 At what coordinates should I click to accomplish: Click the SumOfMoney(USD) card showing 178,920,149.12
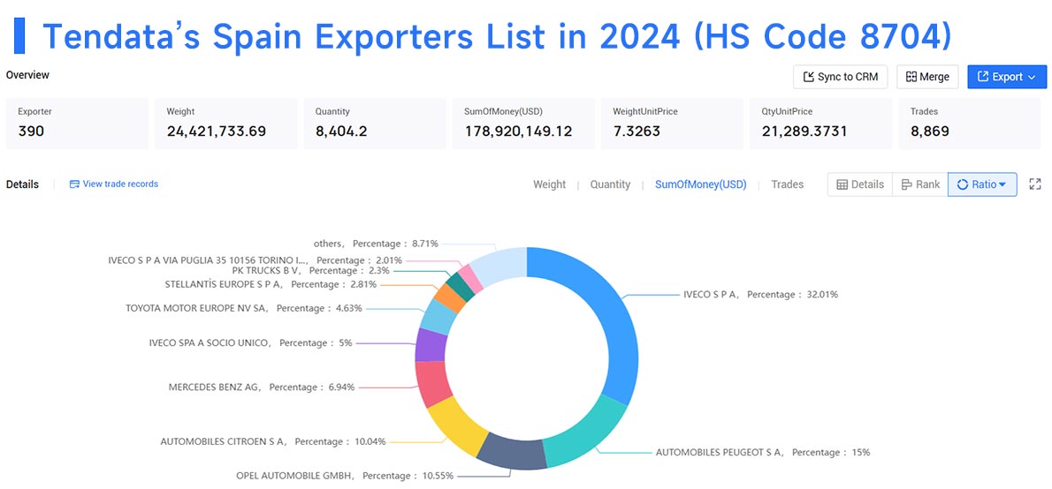(x=523, y=124)
